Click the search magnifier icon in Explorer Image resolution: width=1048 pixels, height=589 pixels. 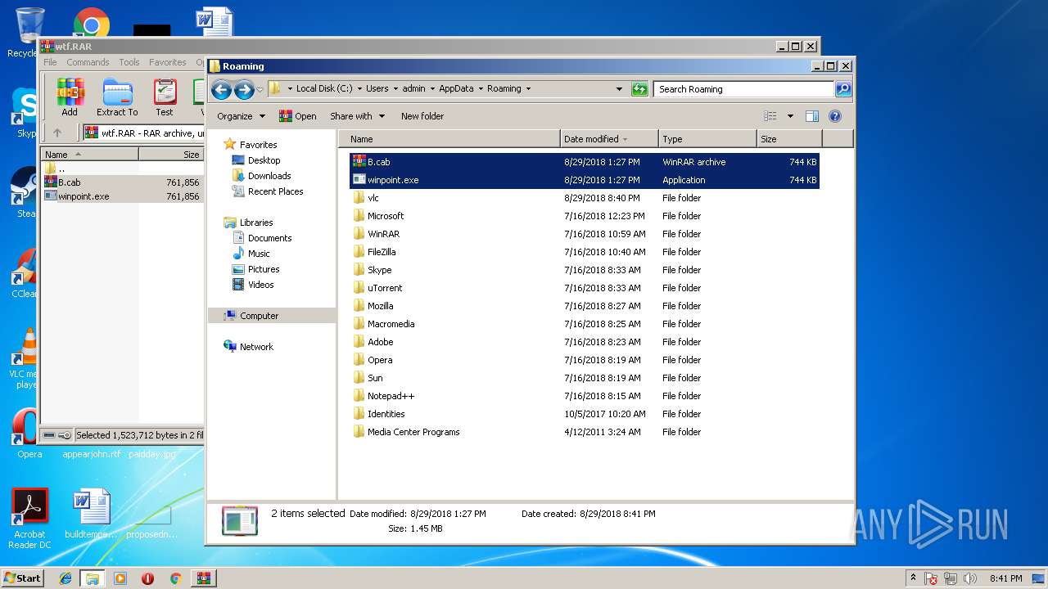click(x=842, y=89)
